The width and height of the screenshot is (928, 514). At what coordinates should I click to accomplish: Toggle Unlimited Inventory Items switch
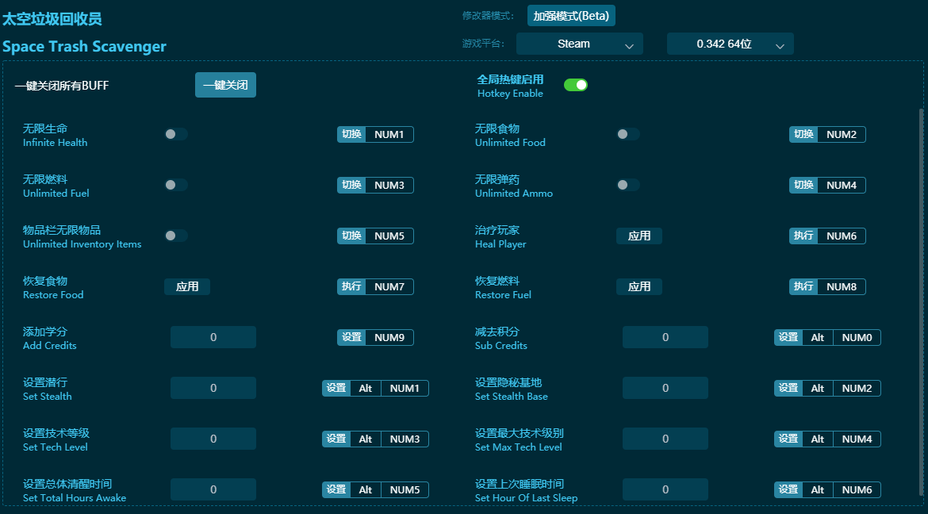[175, 236]
